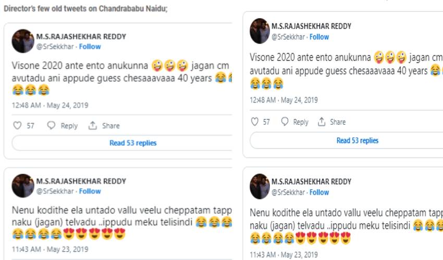Screen dimensions: 443x260
Task: Click the Reply speech bubble icon in the right Visone tweet
Action: tap(285, 122)
